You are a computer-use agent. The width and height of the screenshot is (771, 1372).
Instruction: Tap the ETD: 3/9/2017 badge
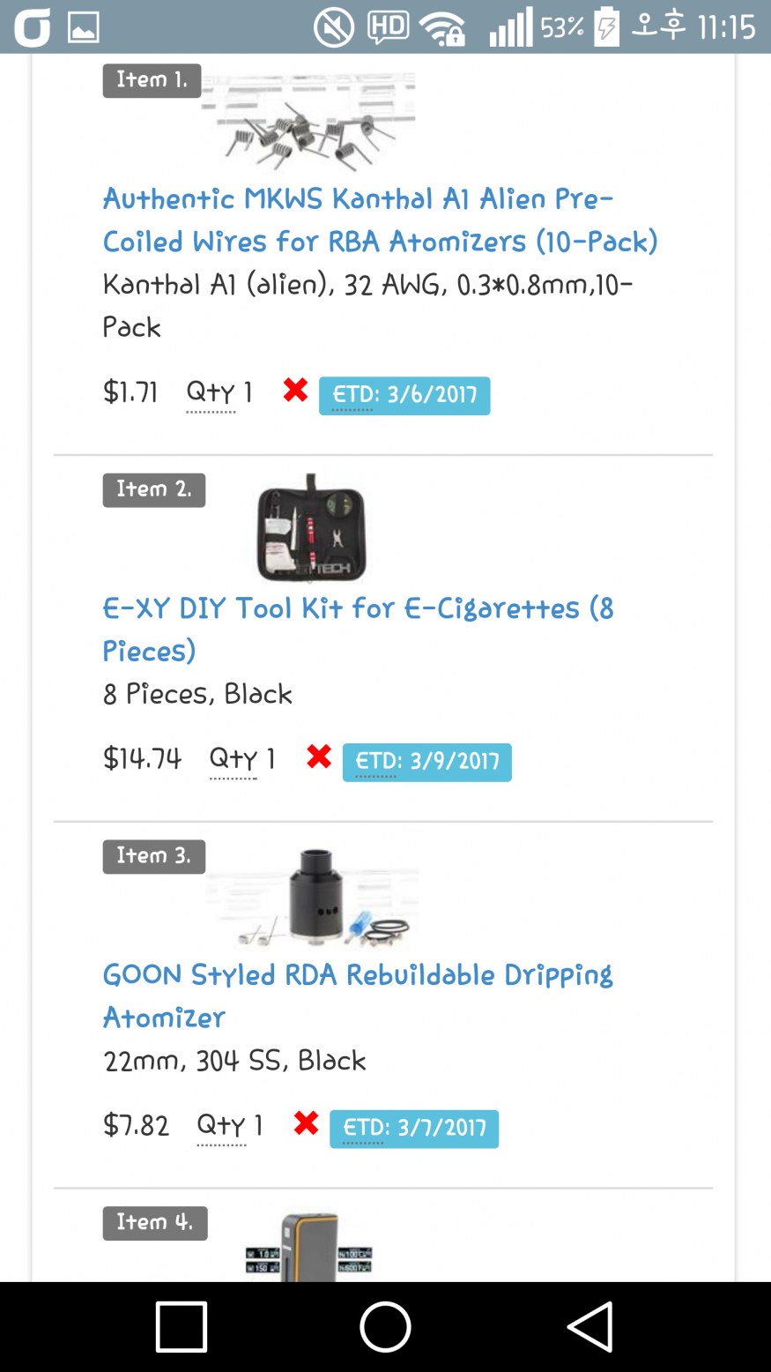[x=426, y=762]
